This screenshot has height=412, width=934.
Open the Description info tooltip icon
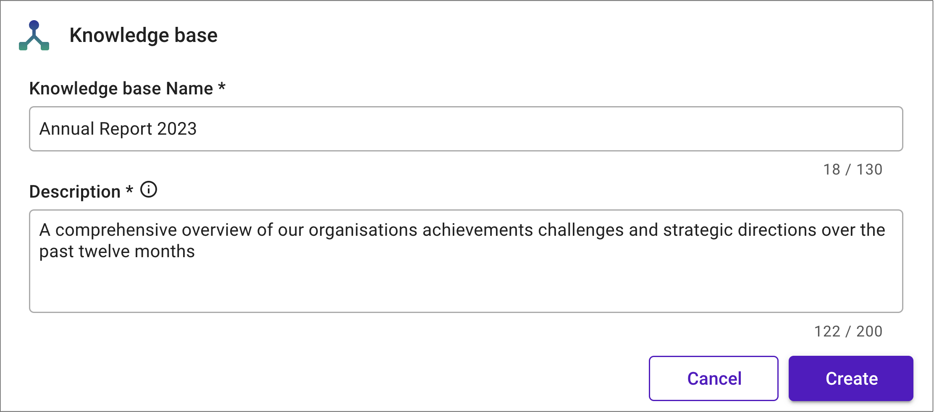point(149,190)
